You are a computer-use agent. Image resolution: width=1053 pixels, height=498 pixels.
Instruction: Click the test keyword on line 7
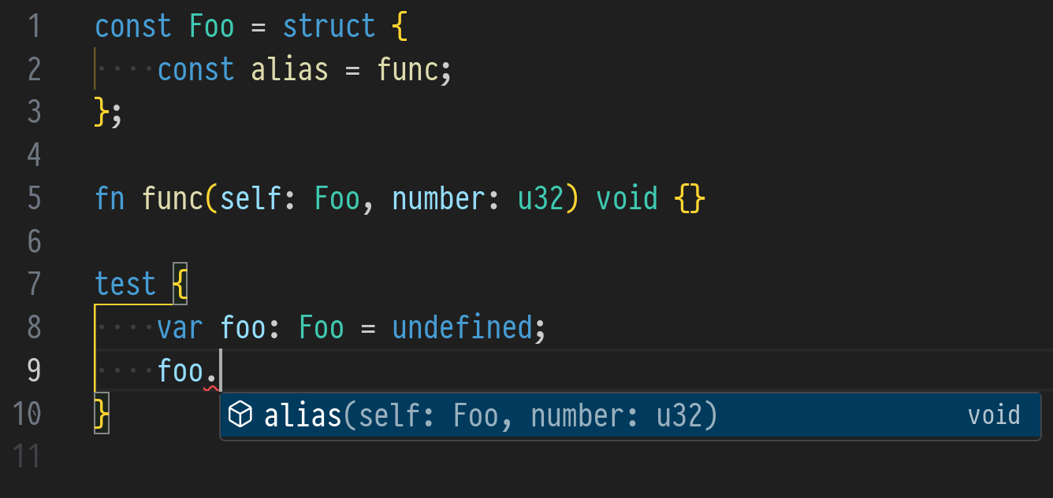point(125,284)
